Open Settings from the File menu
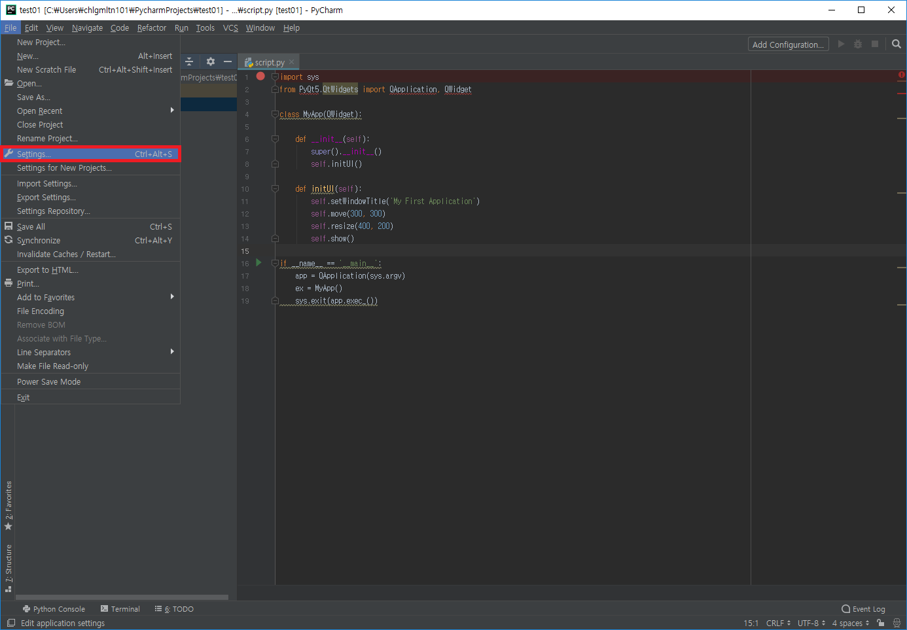Screen dimensions: 907x630 [x=90, y=154]
